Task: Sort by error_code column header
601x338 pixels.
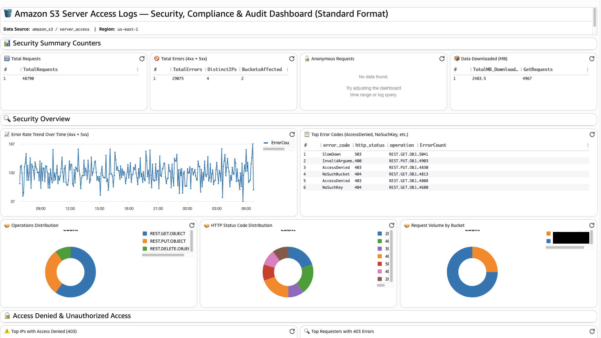Action: coord(336,145)
